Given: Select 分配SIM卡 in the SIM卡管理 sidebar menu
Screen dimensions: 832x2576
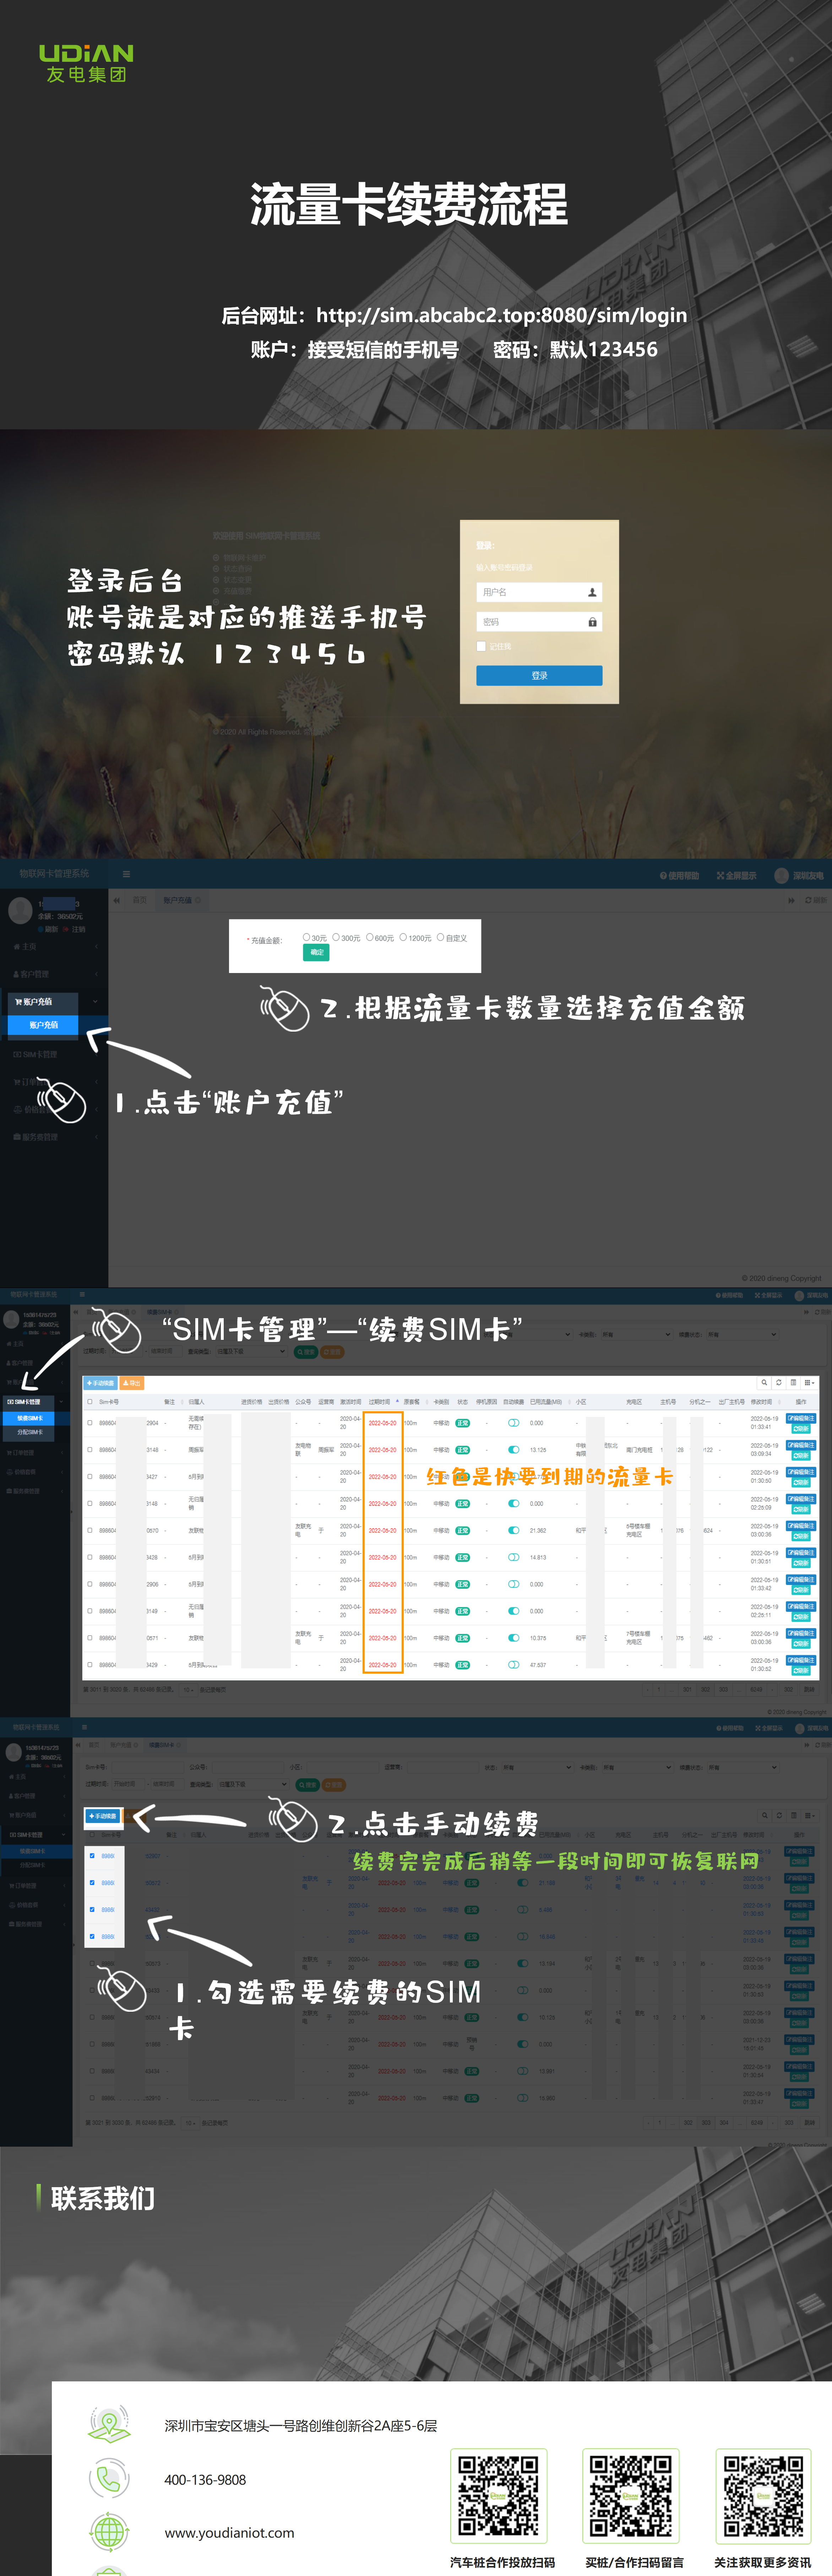Looking at the screenshot, I should pyautogui.click(x=30, y=1432).
